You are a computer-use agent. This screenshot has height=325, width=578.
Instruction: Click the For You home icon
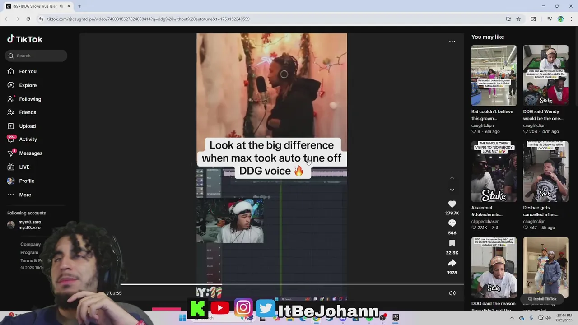coord(11,71)
